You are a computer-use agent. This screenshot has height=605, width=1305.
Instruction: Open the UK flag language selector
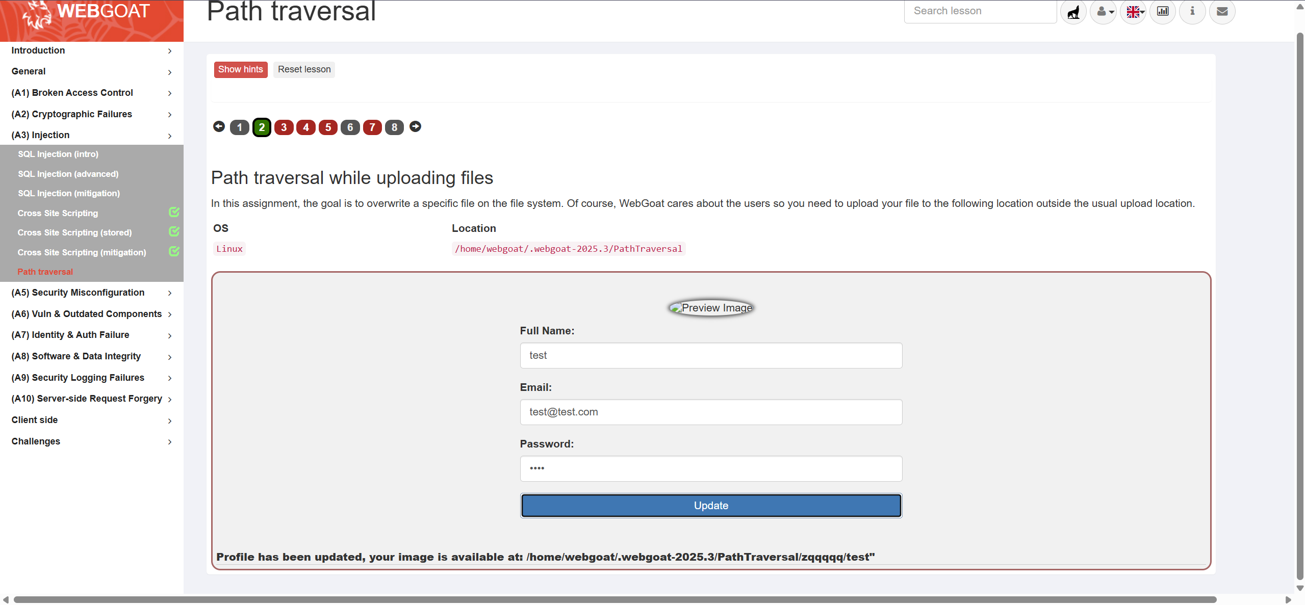click(x=1133, y=11)
